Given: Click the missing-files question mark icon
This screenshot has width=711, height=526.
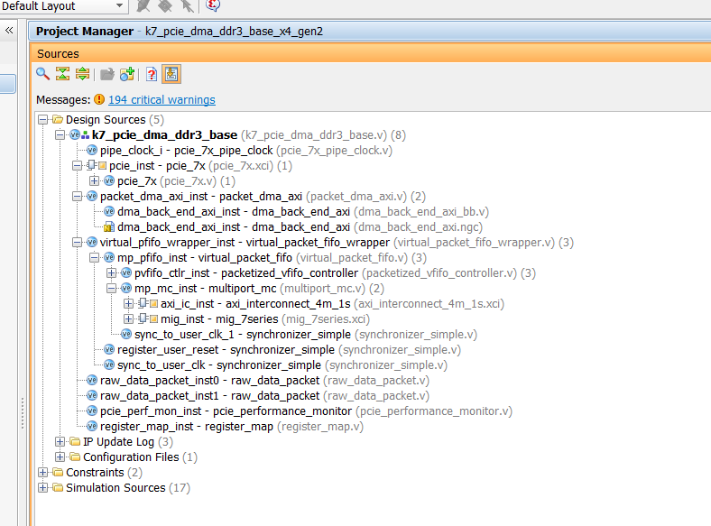Looking at the screenshot, I should [x=152, y=74].
